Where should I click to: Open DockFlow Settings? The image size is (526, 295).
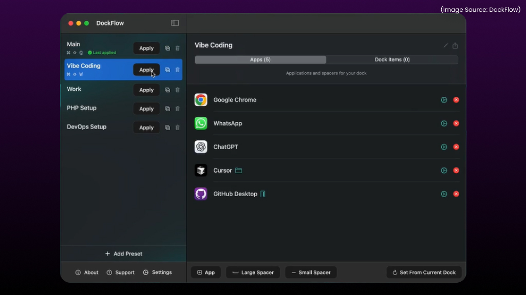[157, 272]
